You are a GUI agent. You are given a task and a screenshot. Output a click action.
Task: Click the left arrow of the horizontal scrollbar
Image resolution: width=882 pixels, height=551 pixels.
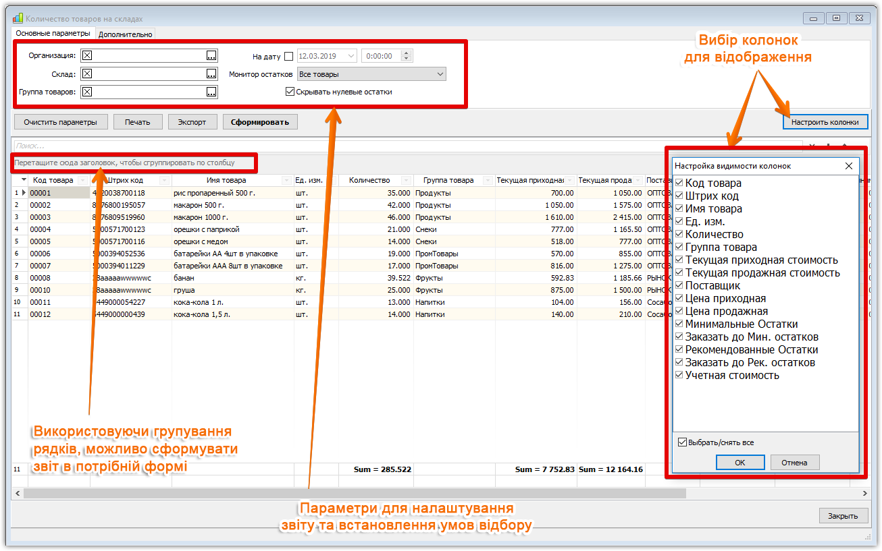pos(17,494)
